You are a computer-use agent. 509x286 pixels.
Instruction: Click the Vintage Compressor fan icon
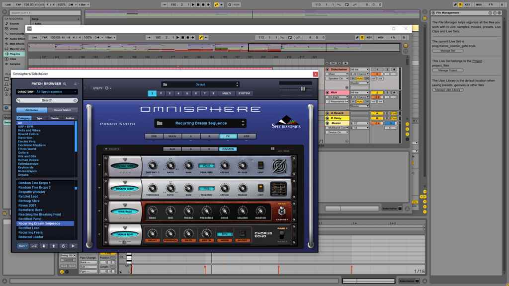[x=279, y=166]
